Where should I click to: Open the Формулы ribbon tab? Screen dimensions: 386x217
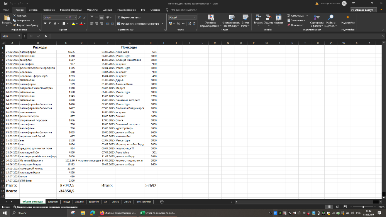(x=92, y=9)
